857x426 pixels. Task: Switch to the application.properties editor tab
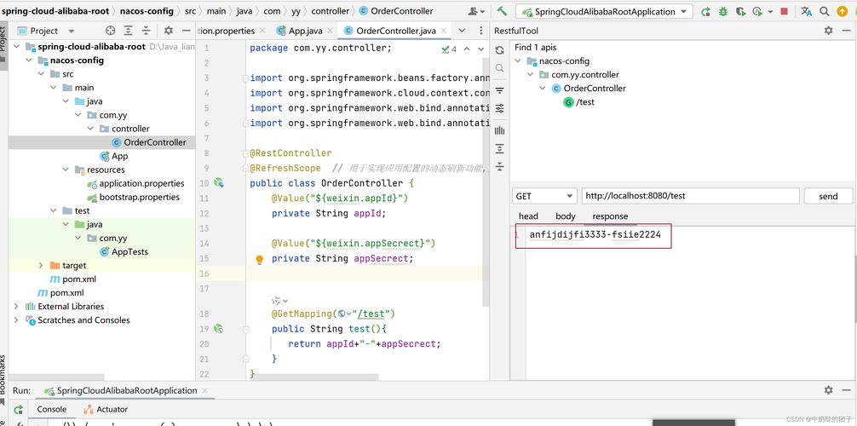[x=227, y=31]
